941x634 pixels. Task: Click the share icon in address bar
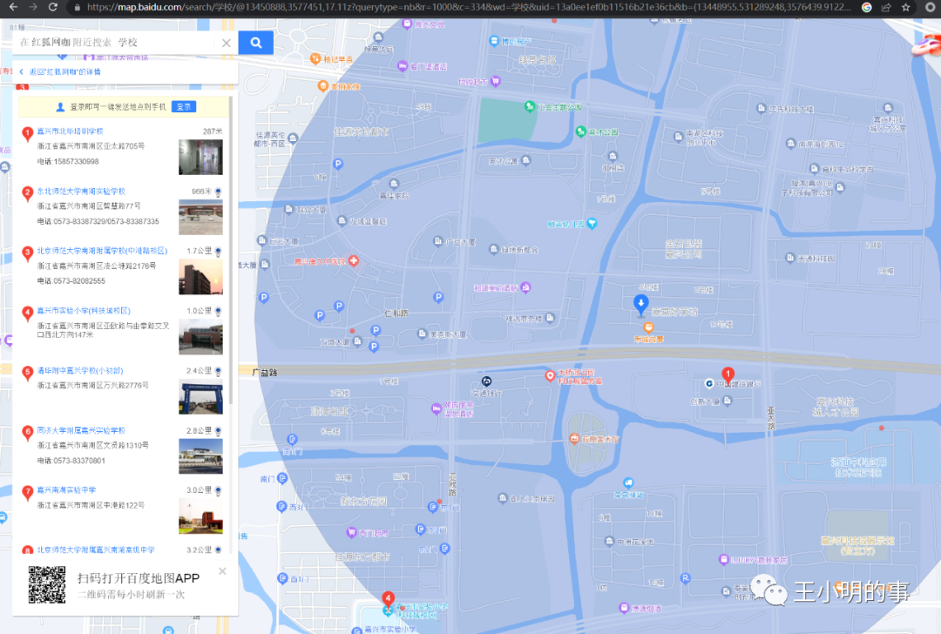tap(886, 7)
